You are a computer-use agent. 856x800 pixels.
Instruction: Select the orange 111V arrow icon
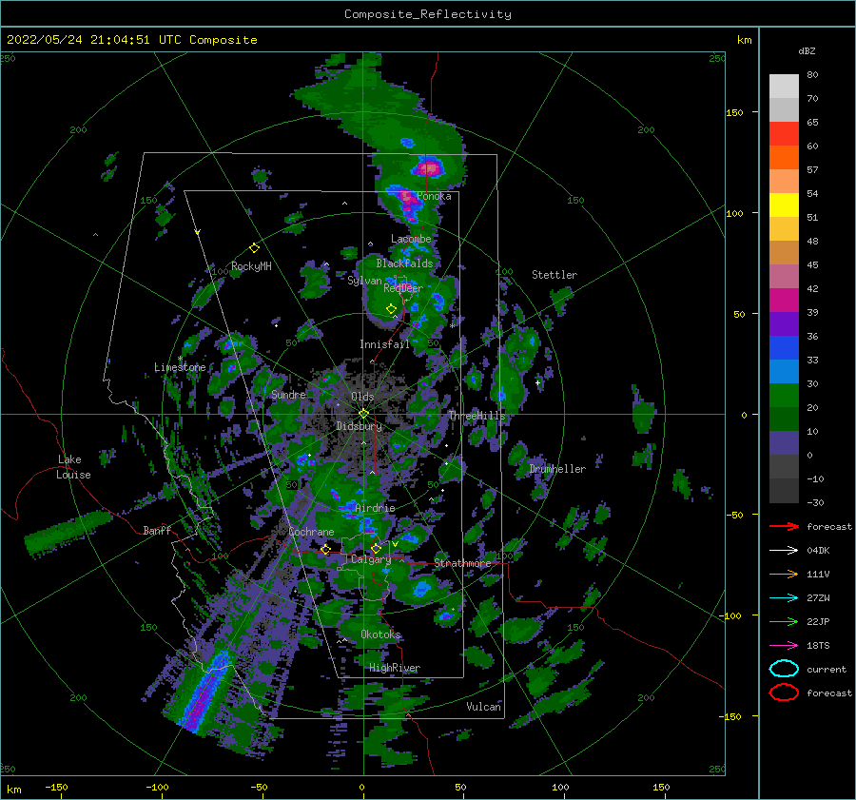(784, 574)
